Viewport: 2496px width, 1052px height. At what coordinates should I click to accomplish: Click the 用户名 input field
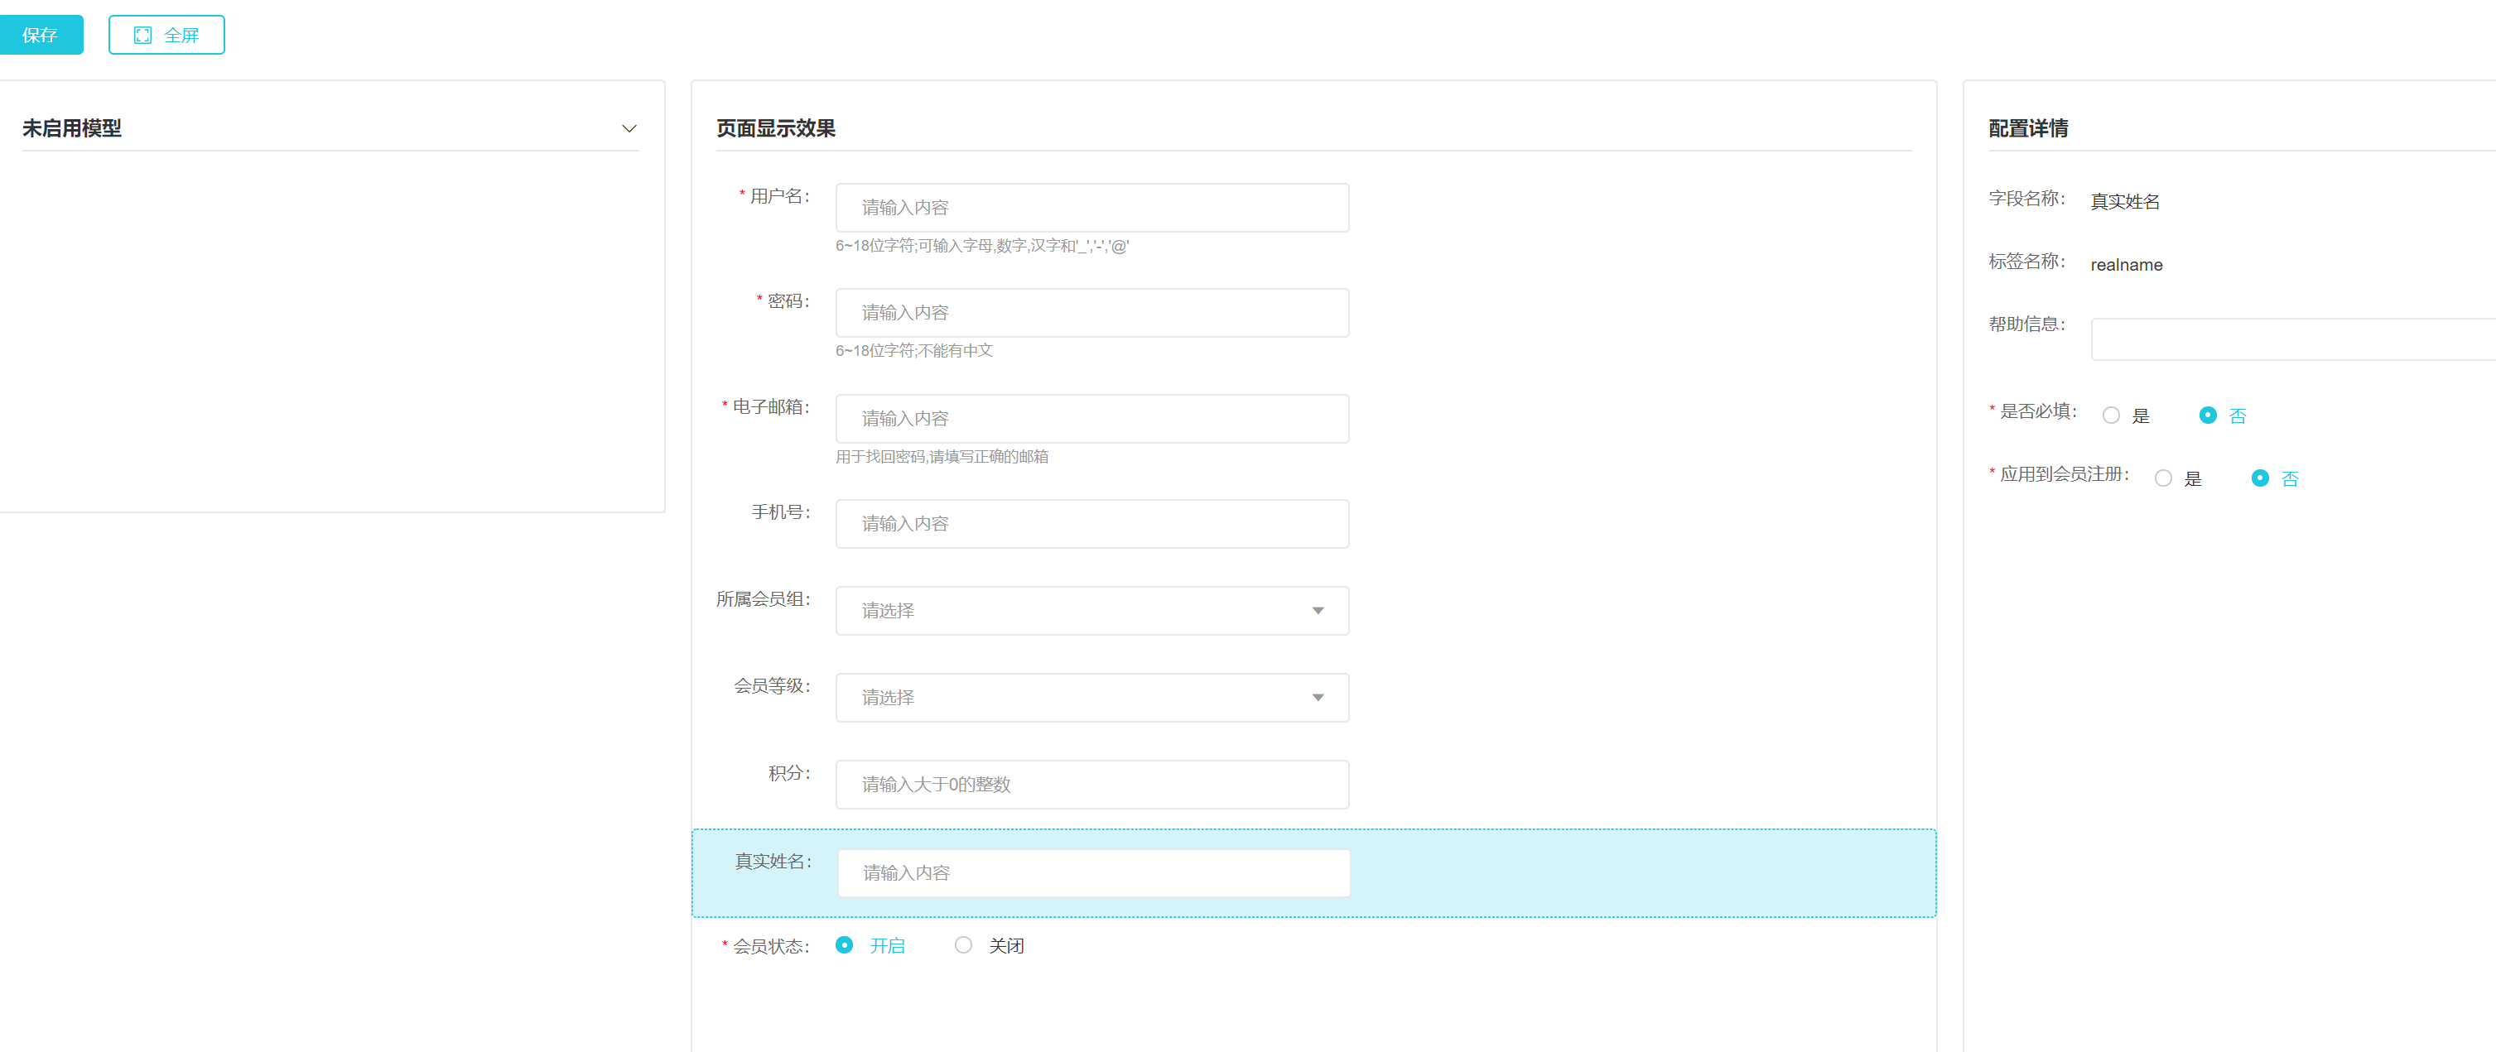1091,207
